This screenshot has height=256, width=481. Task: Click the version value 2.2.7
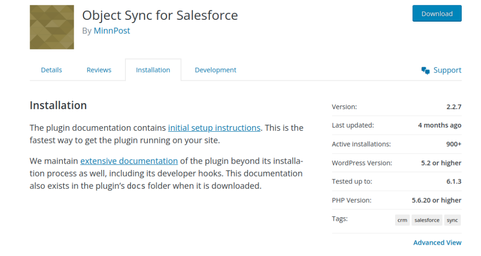tap(454, 107)
